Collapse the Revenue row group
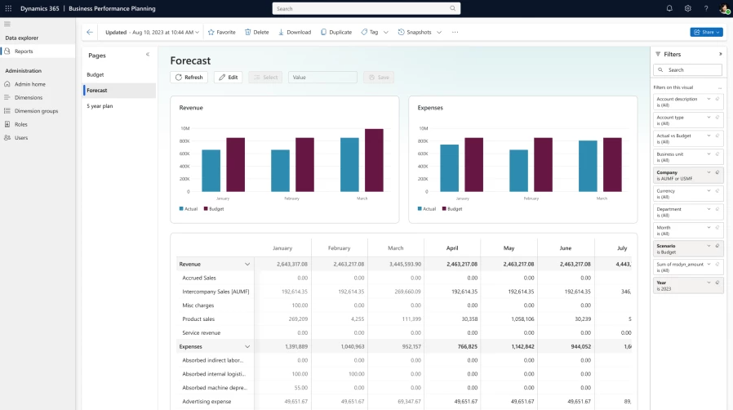Viewport: 733px width, 410px height. click(x=247, y=265)
